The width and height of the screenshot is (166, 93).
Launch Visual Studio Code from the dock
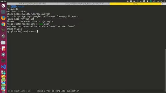point(3,67)
